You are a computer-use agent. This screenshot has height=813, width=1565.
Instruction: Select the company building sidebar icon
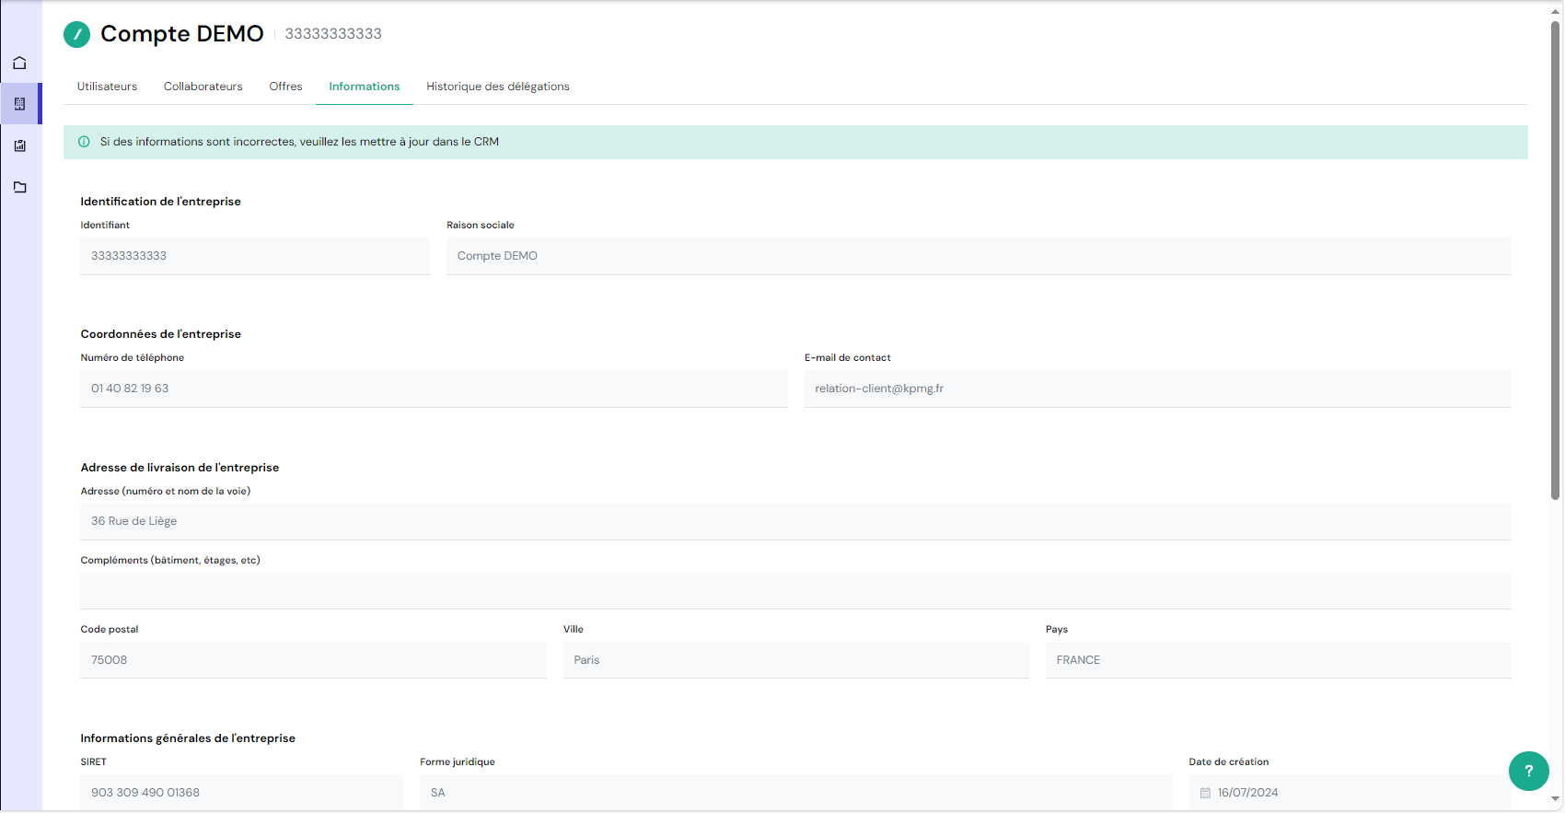click(x=19, y=104)
